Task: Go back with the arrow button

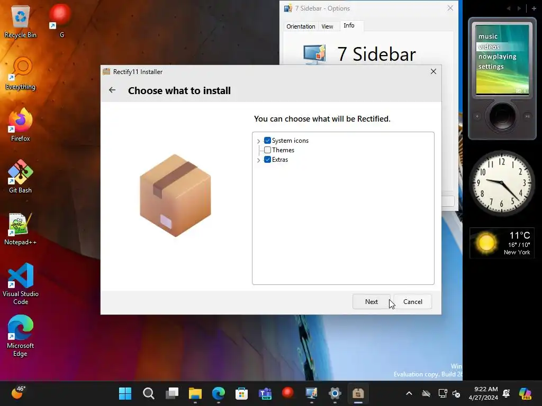Action: coord(112,90)
